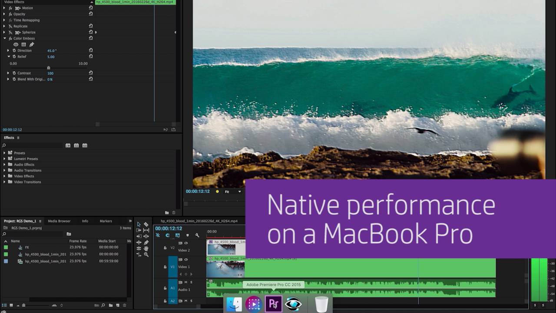Click free draw bezier pen mask icon
The height and width of the screenshot is (313, 556).
(32, 44)
